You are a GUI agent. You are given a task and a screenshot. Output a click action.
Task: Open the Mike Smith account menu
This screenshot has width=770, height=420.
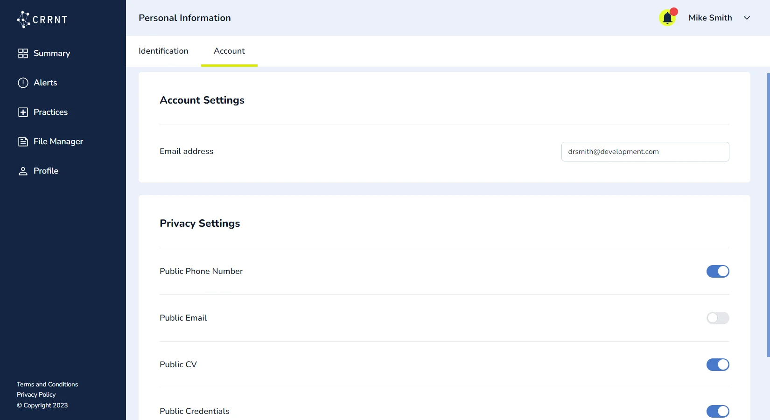710,18
